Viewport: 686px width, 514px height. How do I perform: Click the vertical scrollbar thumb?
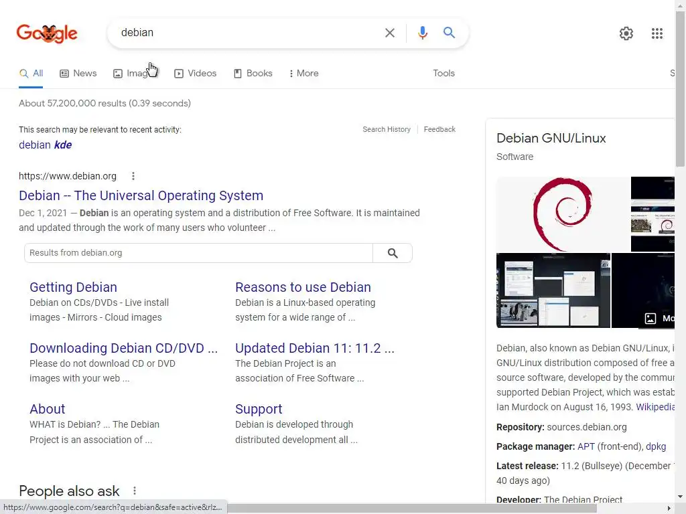(x=680, y=88)
